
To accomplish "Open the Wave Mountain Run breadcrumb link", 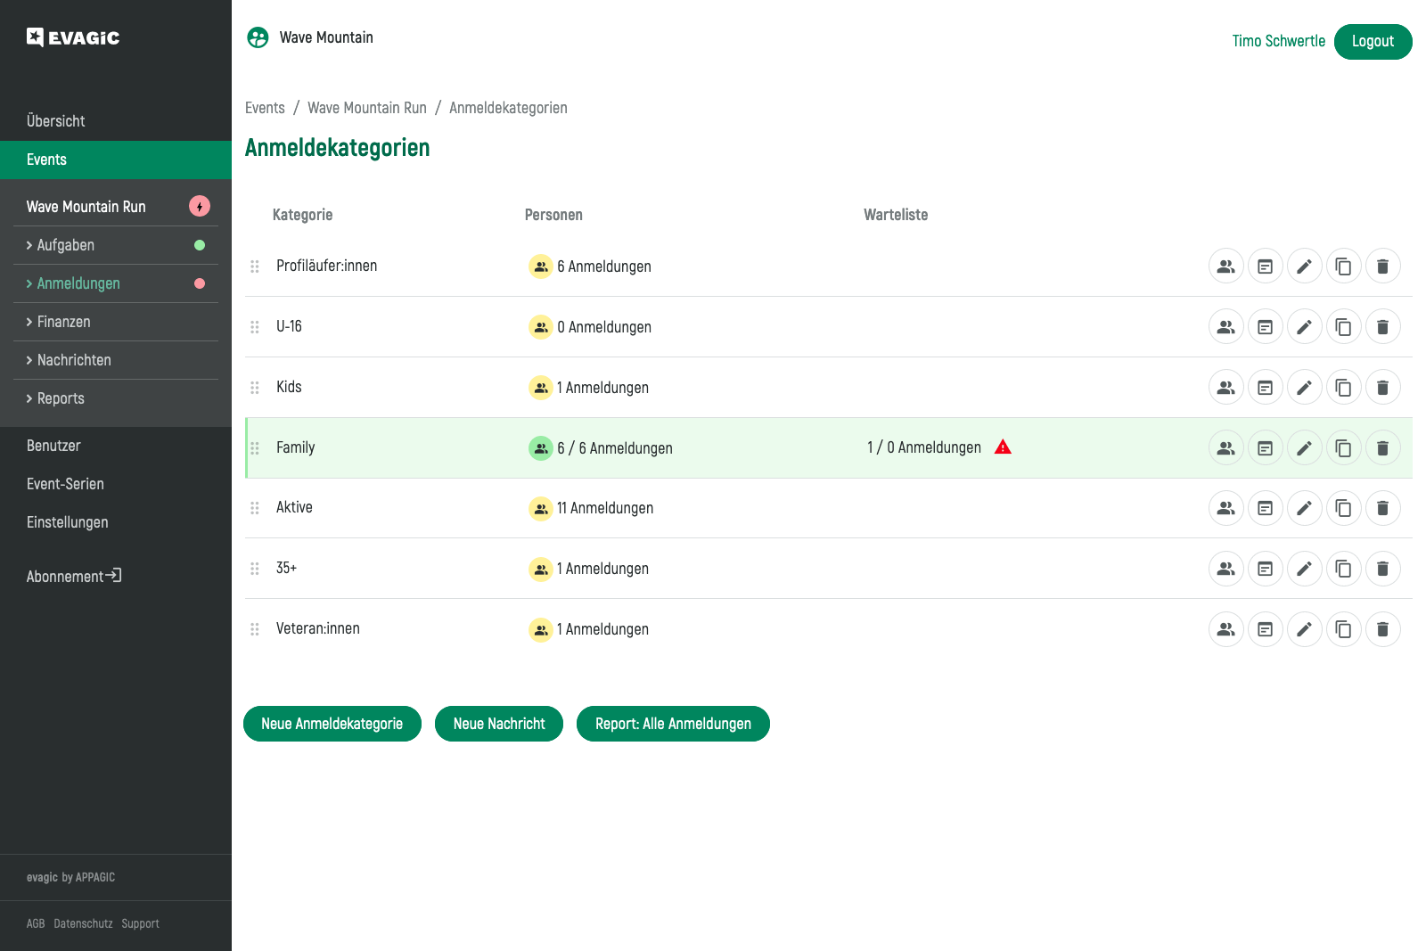I will click(366, 108).
